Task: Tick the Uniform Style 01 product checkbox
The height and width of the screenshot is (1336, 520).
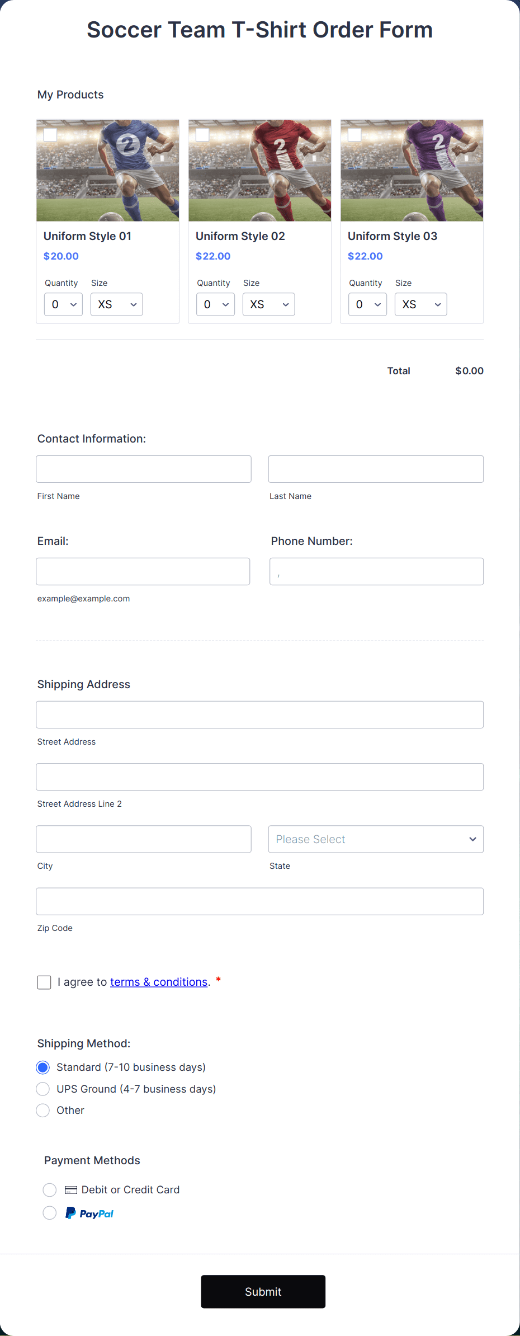Action: [50, 135]
